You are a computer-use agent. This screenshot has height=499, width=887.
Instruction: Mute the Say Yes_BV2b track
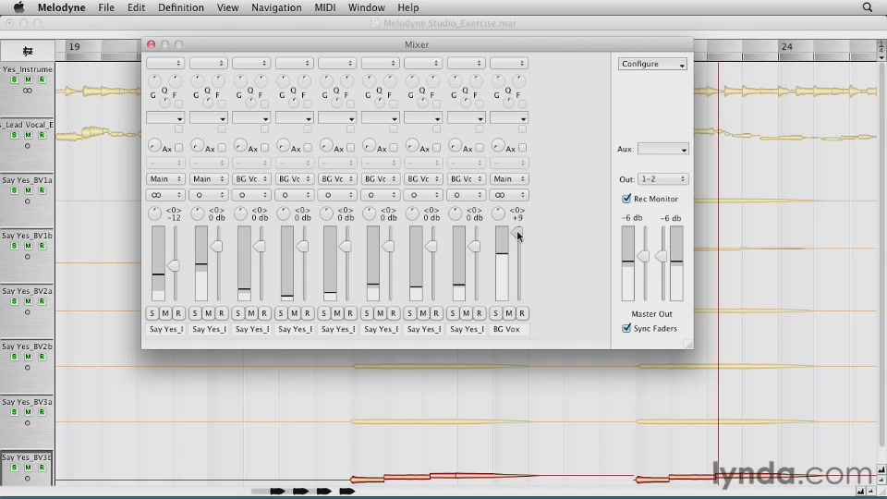coord(28,357)
